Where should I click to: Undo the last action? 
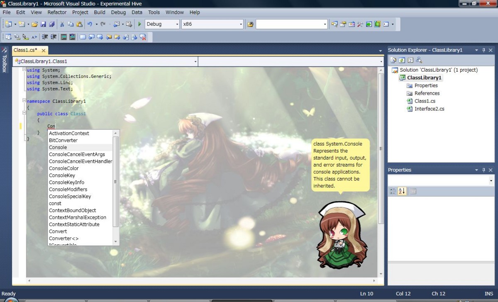90,24
